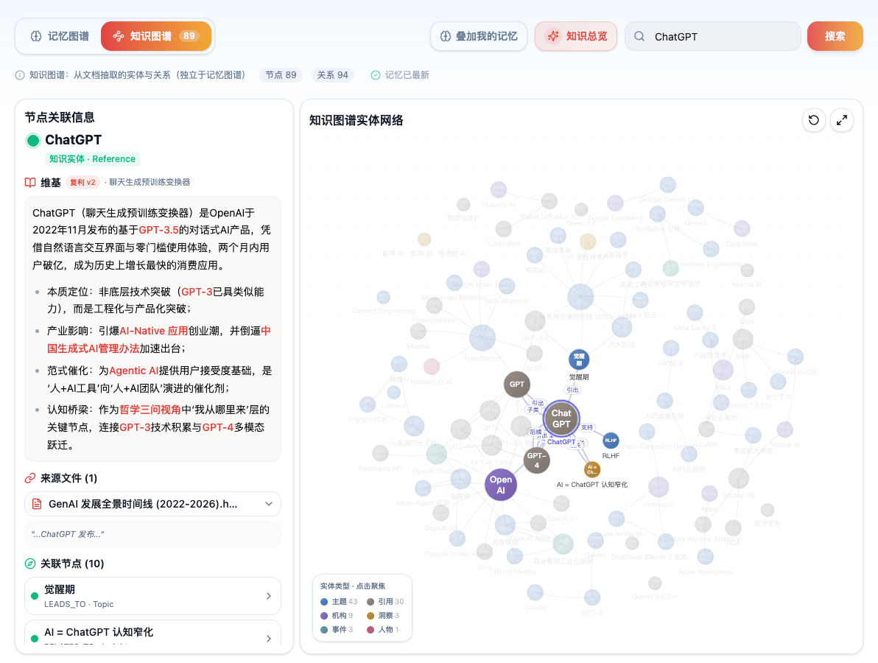The height and width of the screenshot is (663, 878).
Task: Focus the ChatGPT search field
Action: point(713,36)
